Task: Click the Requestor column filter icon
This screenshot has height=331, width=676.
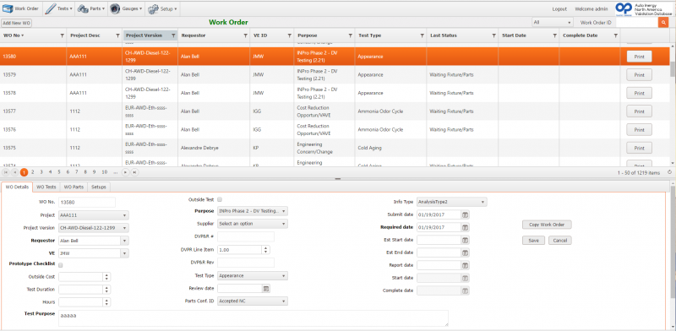Action: 246,35
